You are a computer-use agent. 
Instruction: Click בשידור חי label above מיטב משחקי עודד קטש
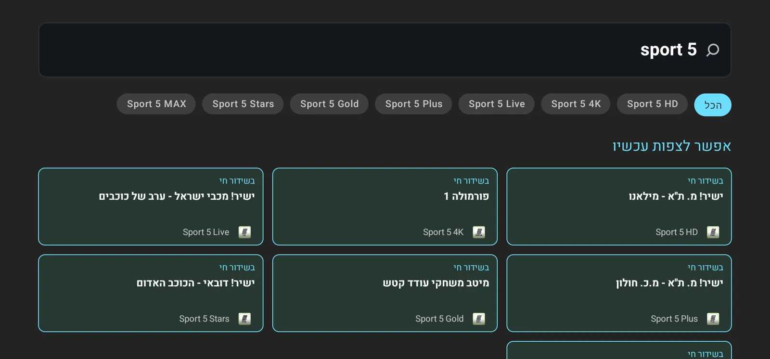[x=471, y=268]
